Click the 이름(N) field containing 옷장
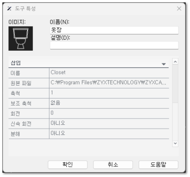Image resolution: width=190 pixels, height=177 pixels. coord(114,30)
